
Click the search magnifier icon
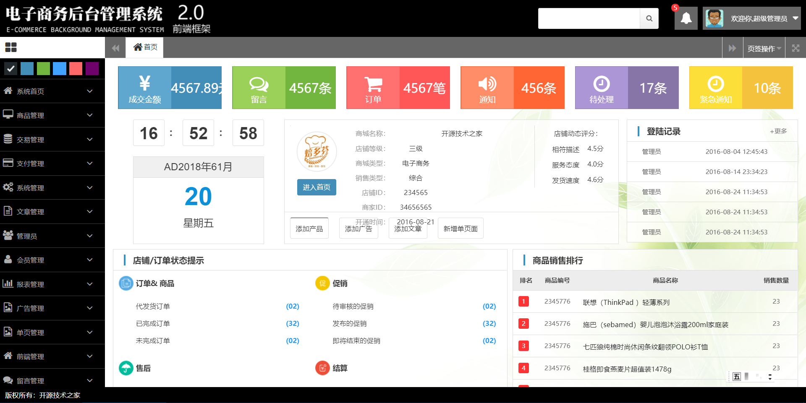point(649,18)
